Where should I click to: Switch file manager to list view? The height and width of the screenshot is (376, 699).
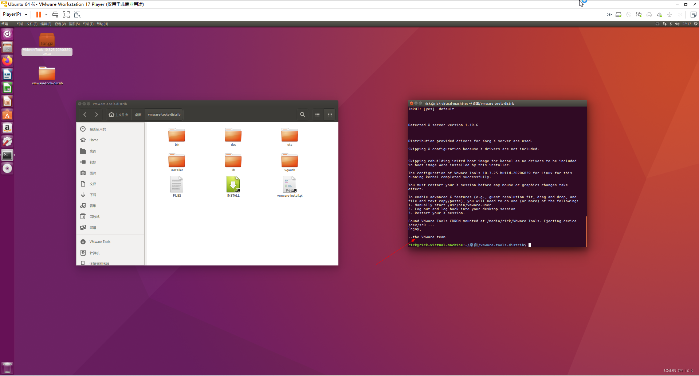coord(317,114)
